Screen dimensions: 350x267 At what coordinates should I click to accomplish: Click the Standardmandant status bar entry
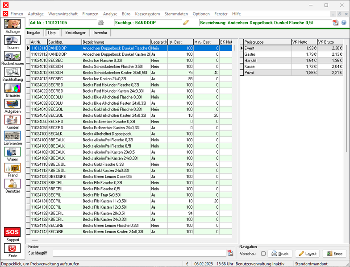point(311,264)
